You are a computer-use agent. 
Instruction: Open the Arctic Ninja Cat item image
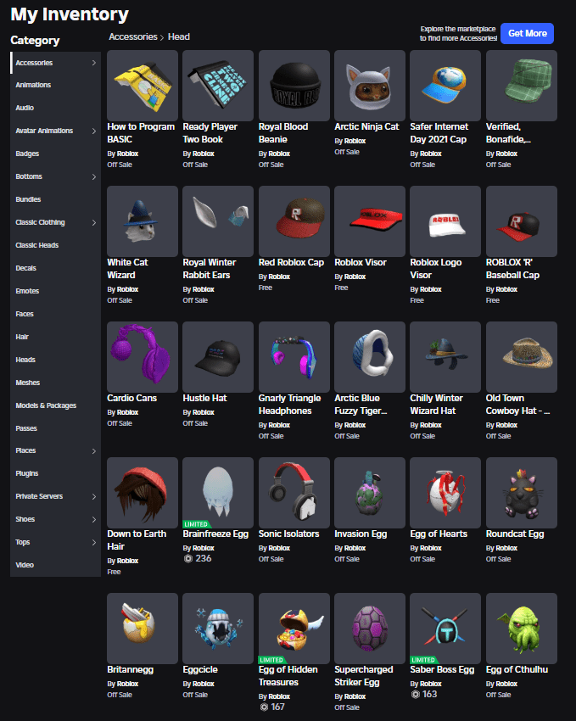pos(370,86)
